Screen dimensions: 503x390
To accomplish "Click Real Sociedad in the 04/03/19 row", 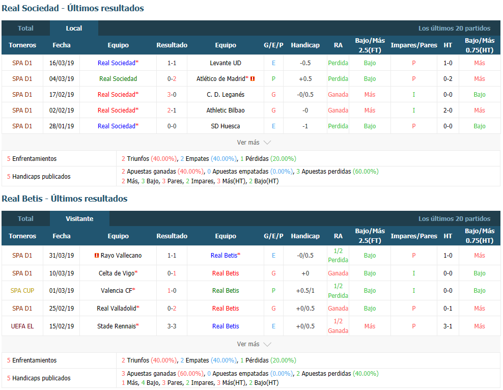I will (x=118, y=78).
